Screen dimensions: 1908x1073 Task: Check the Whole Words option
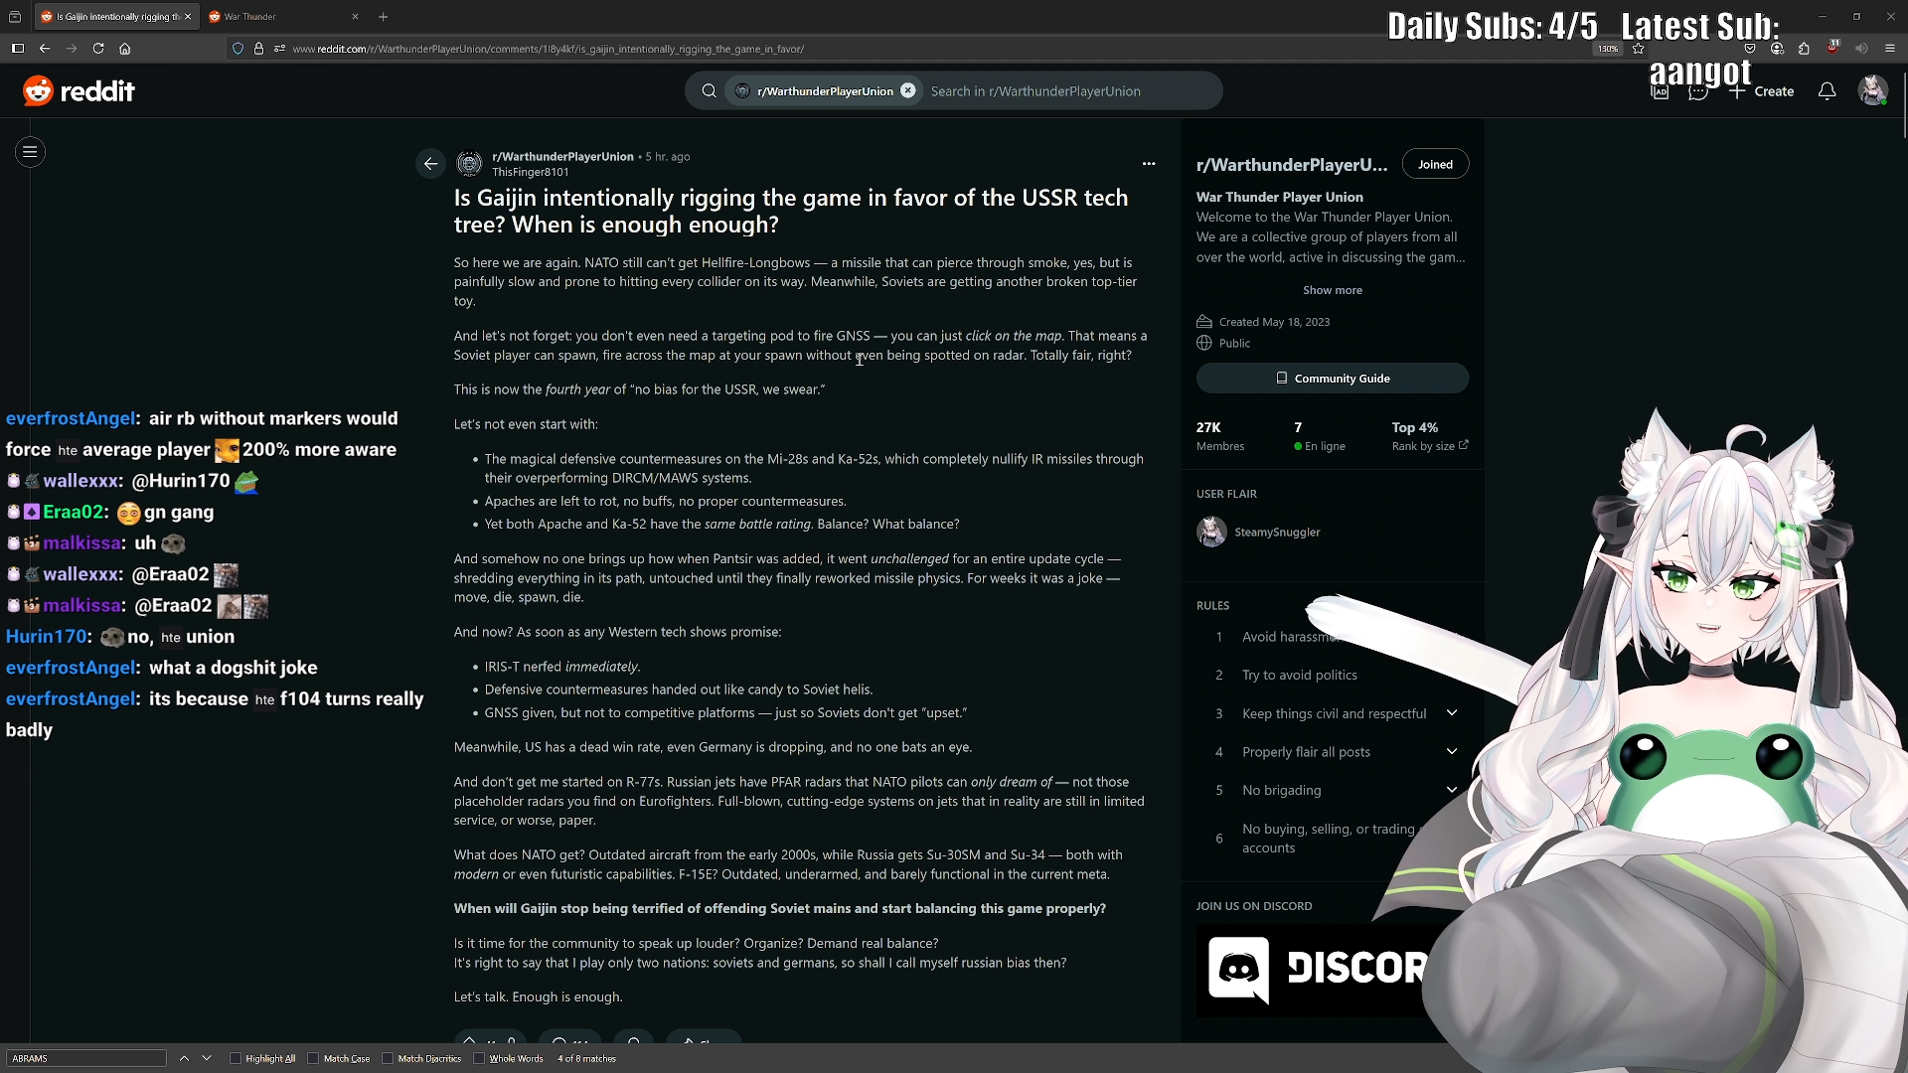(479, 1058)
